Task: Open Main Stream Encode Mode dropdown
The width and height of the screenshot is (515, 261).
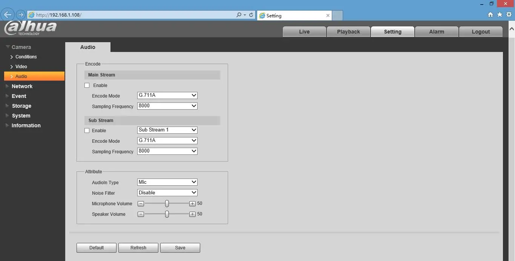Action: pos(167,95)
